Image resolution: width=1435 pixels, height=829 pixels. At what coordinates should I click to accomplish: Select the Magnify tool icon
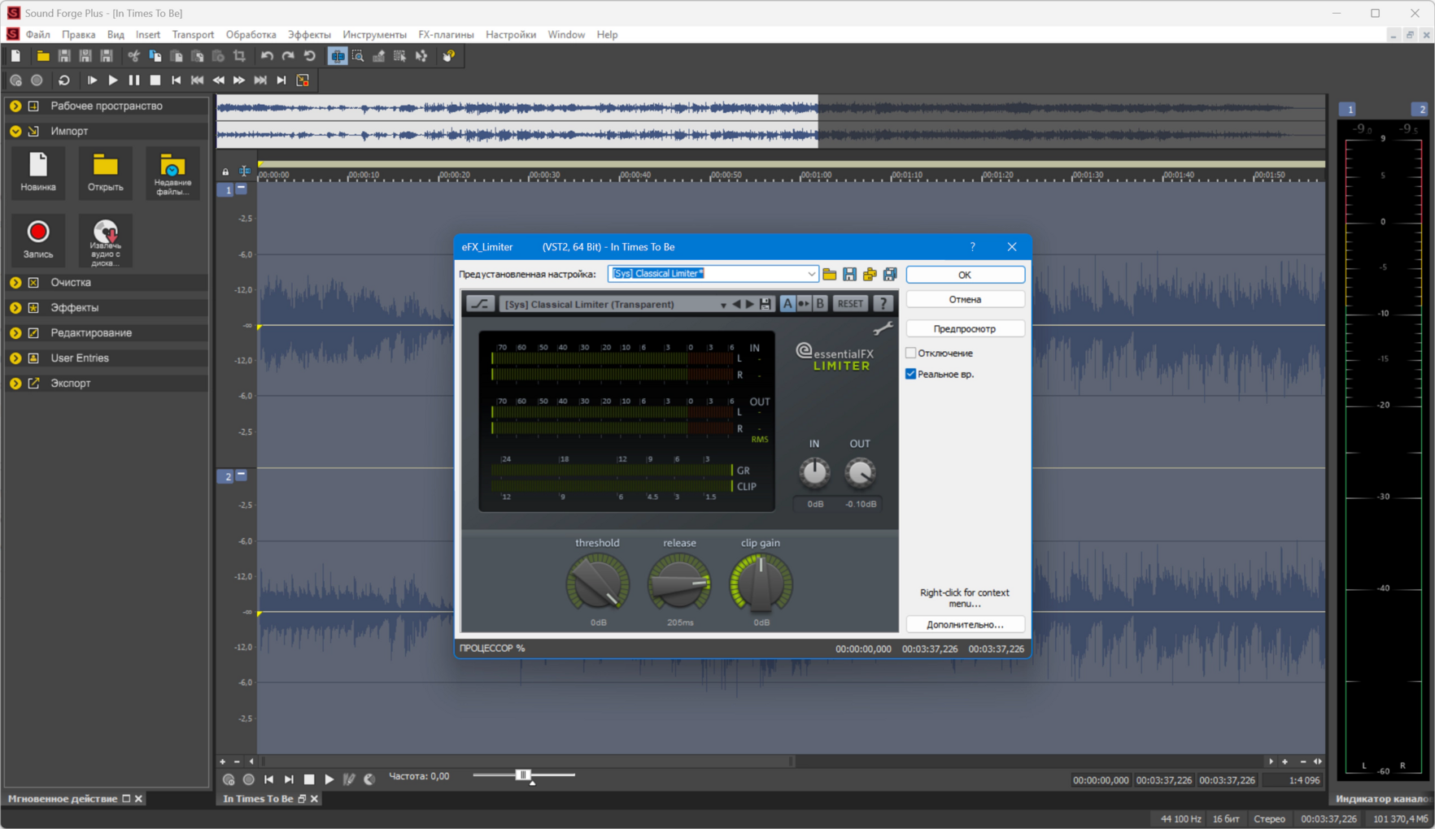coord(358,56)
